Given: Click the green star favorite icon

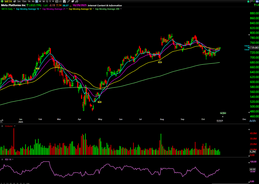Looking at the screenshot, I should (x=249, y=2).
